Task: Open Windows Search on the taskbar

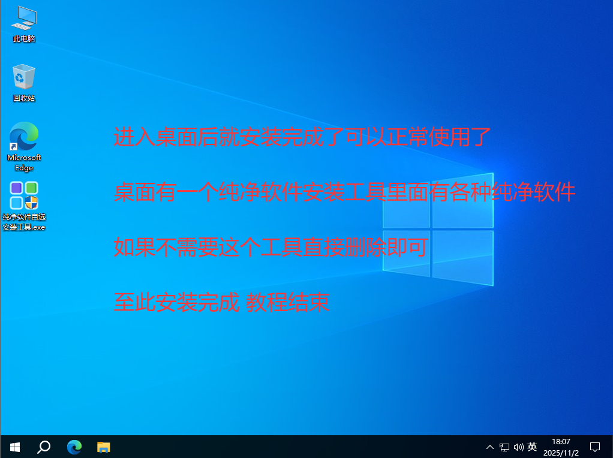Action: tap(43, 447)
